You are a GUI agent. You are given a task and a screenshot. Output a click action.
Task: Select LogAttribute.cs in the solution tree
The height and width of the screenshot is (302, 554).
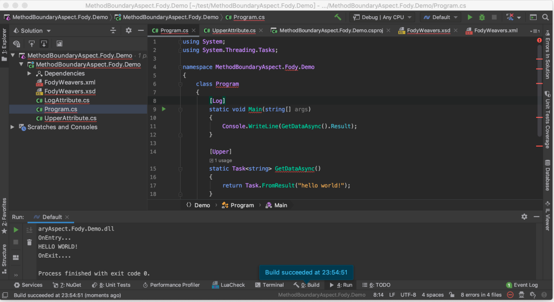[x=67, y=100]
